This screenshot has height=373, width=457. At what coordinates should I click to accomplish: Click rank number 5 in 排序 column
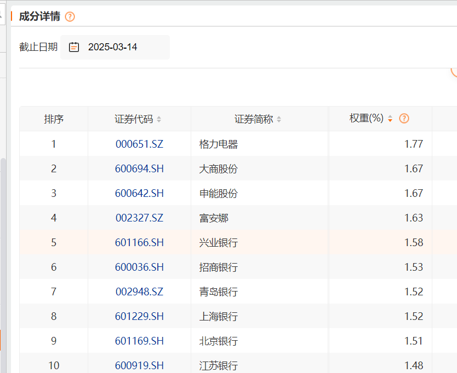tap(54, 242)
